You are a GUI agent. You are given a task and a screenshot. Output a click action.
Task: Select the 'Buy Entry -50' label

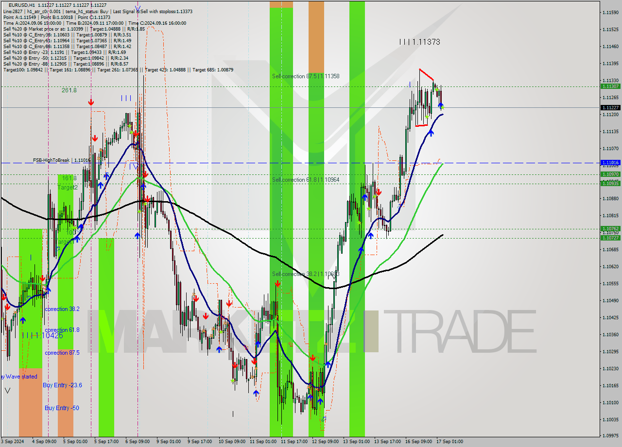(x=62, y=408)
